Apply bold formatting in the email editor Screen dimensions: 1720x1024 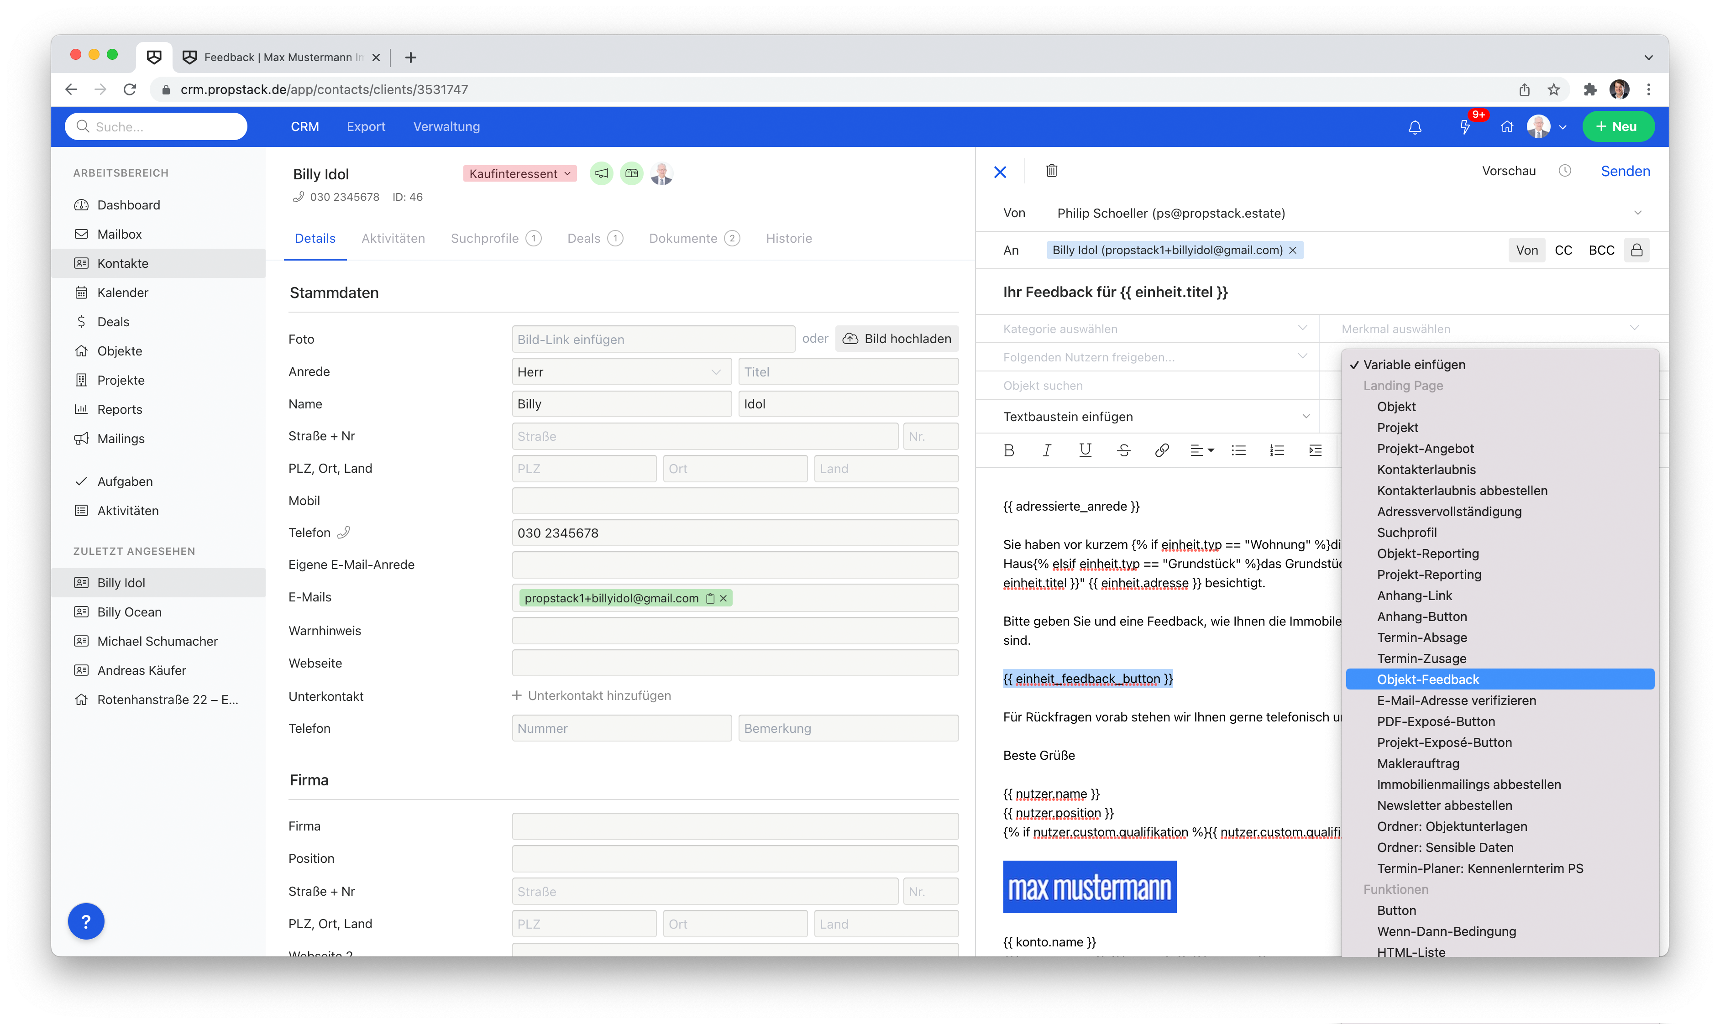(x=1008, y=450)
